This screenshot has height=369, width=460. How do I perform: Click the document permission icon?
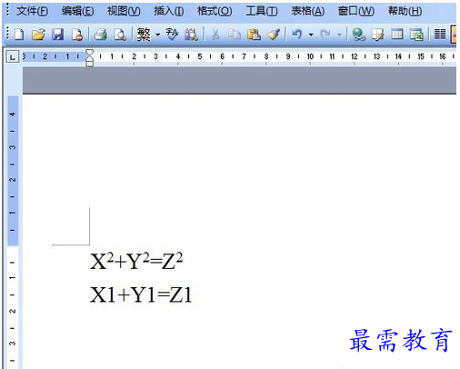pos(77,35)
